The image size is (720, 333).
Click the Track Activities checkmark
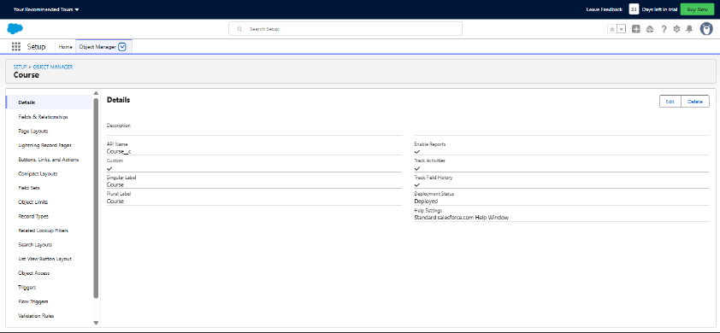point(417,168)
